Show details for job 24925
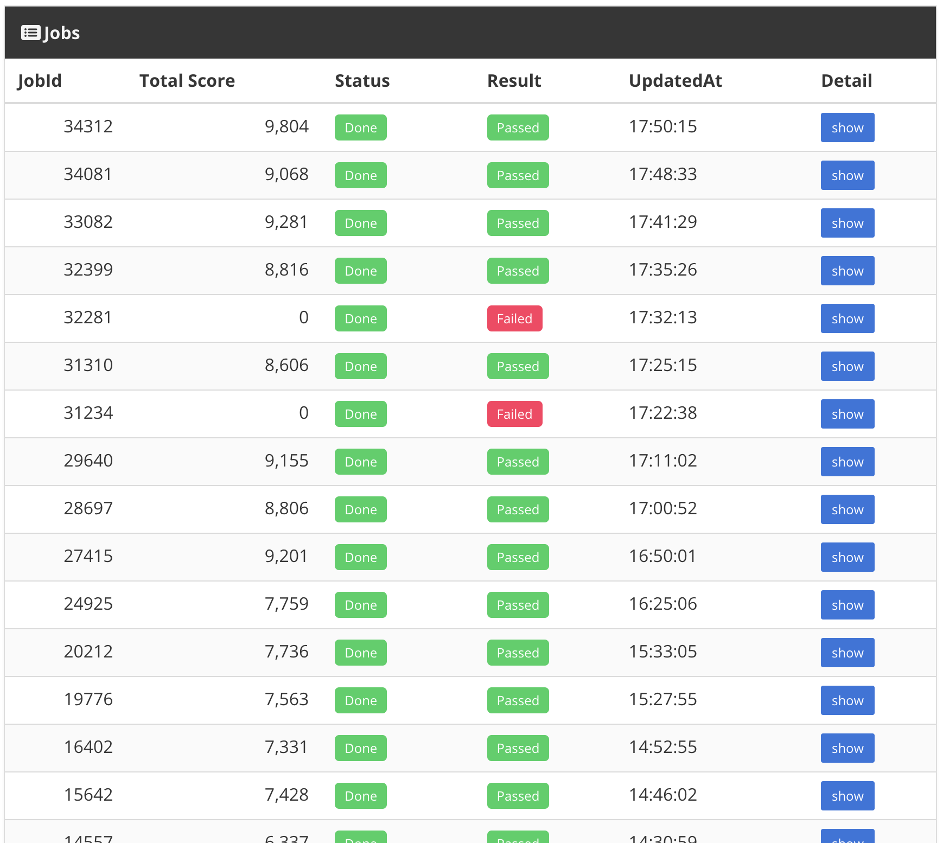This screenshot has height=843, width=943. click(x=848, y=605)
